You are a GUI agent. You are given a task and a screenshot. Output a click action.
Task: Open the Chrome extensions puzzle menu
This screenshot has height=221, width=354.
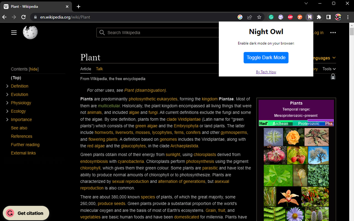[x=319, y=17]
